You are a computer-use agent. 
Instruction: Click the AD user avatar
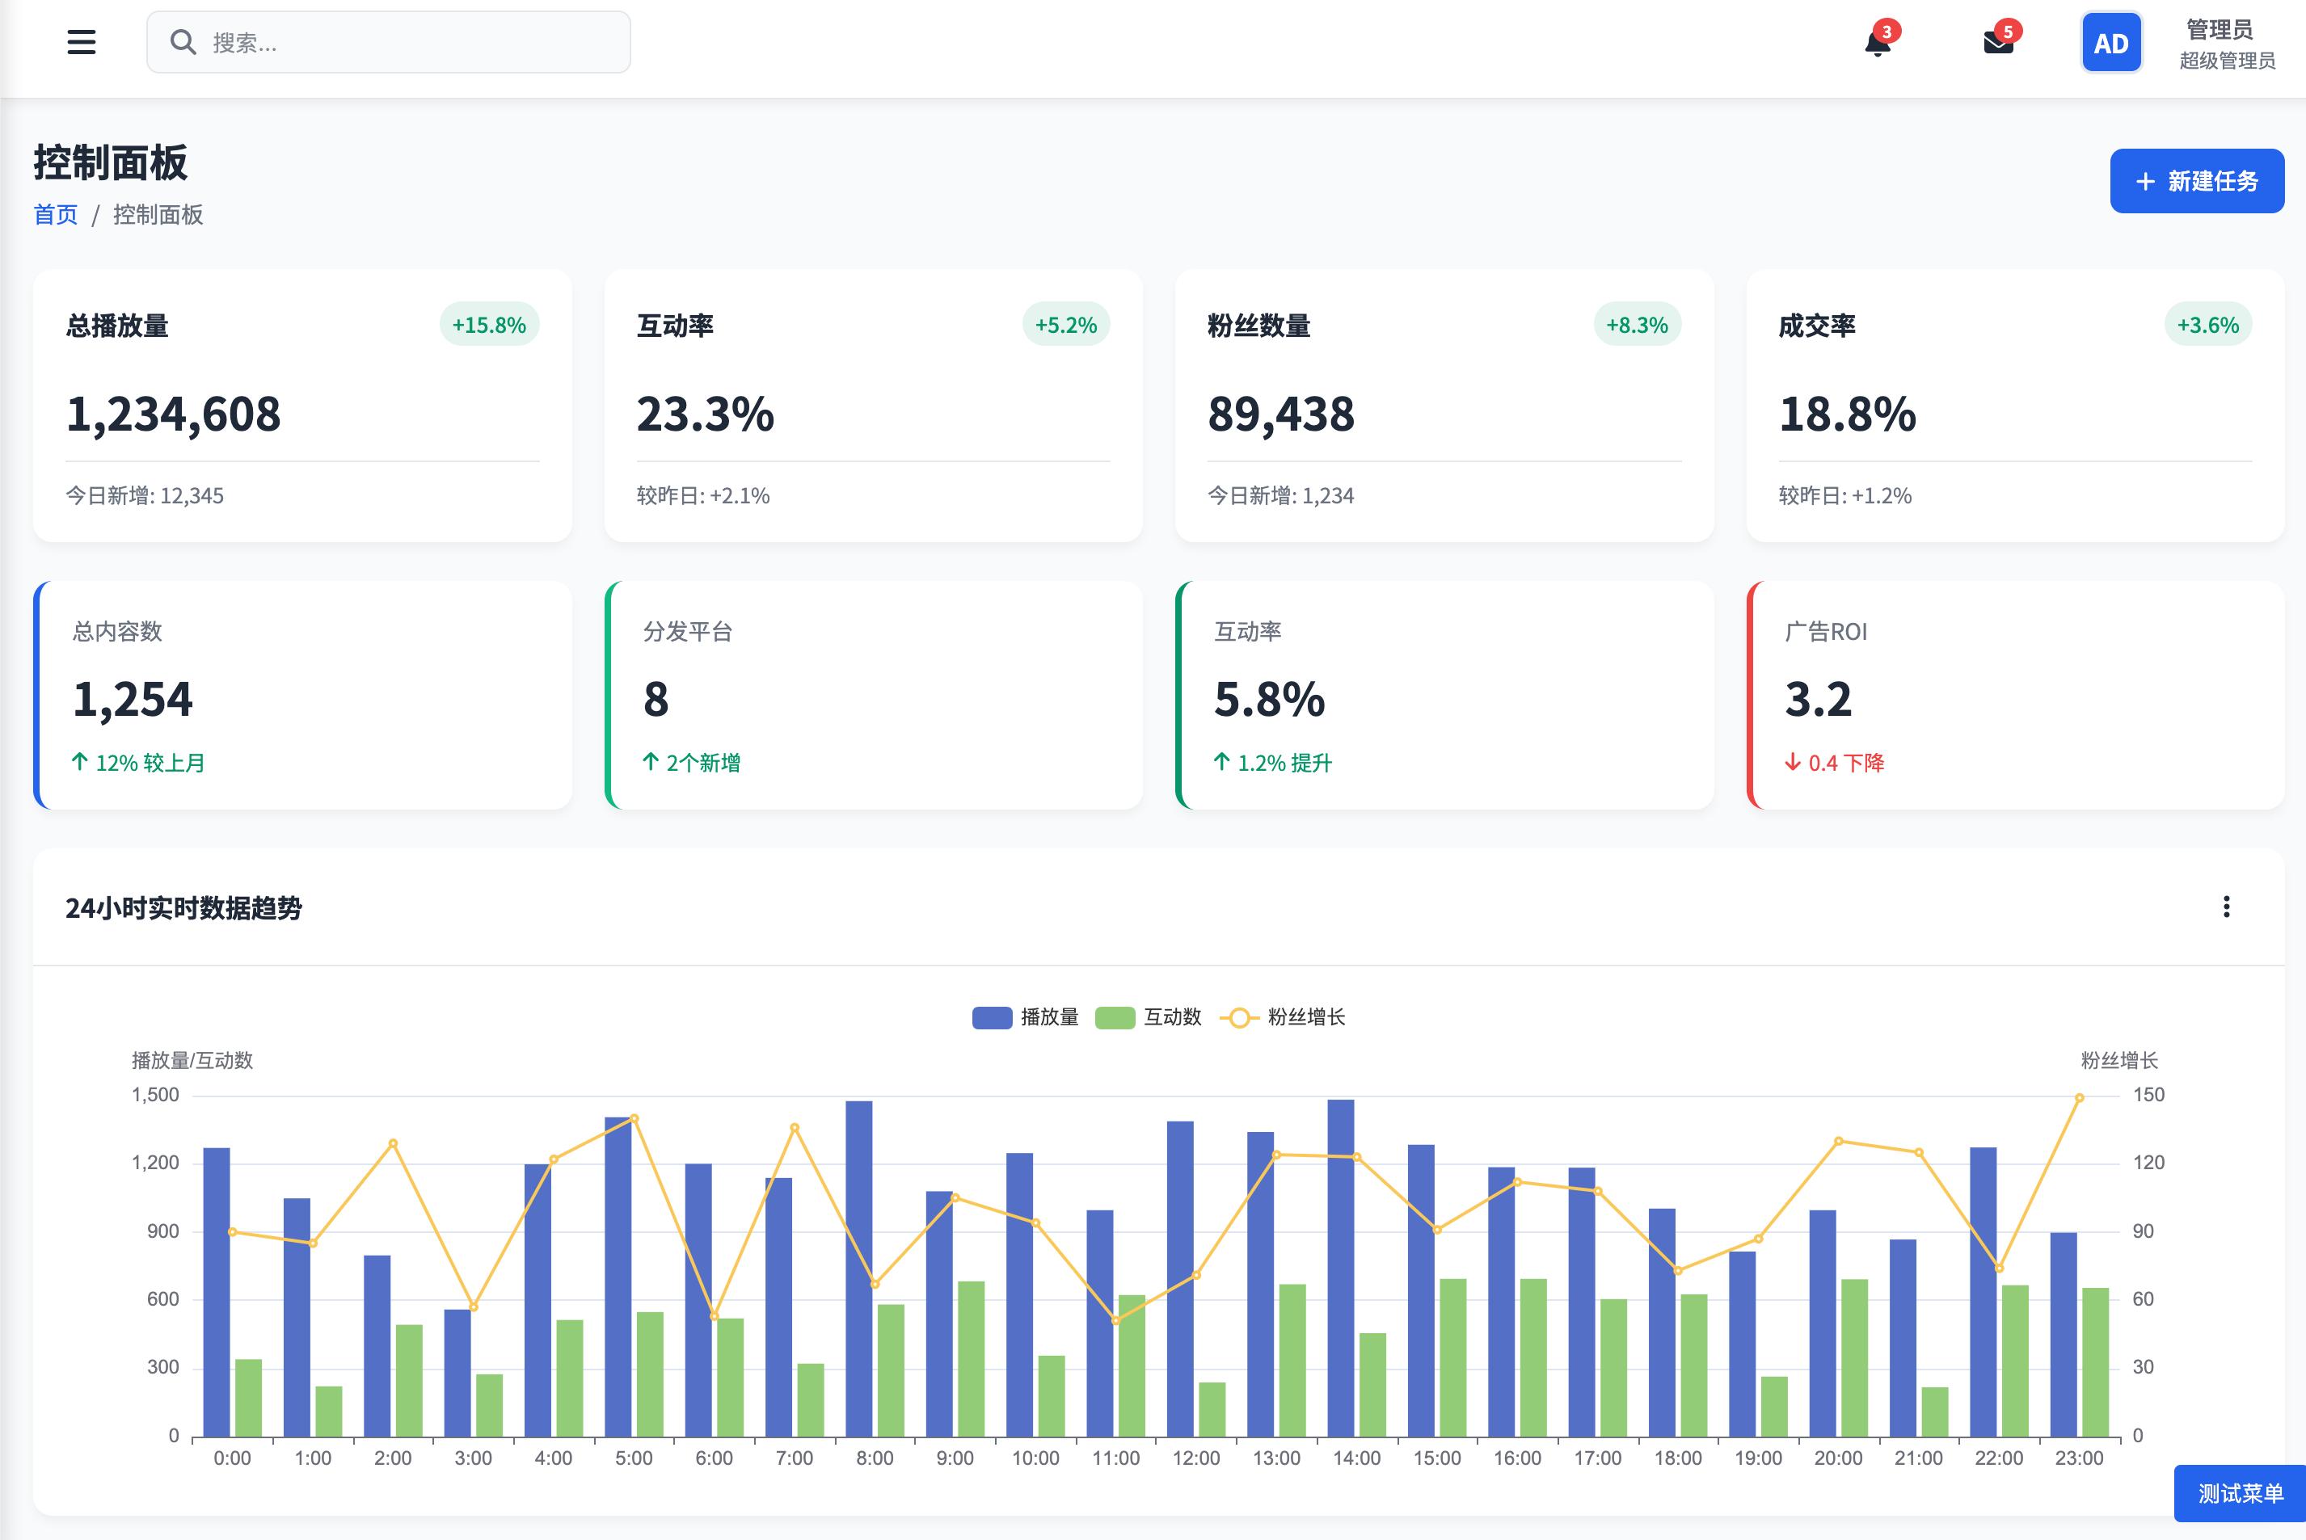coord(2110,43)
